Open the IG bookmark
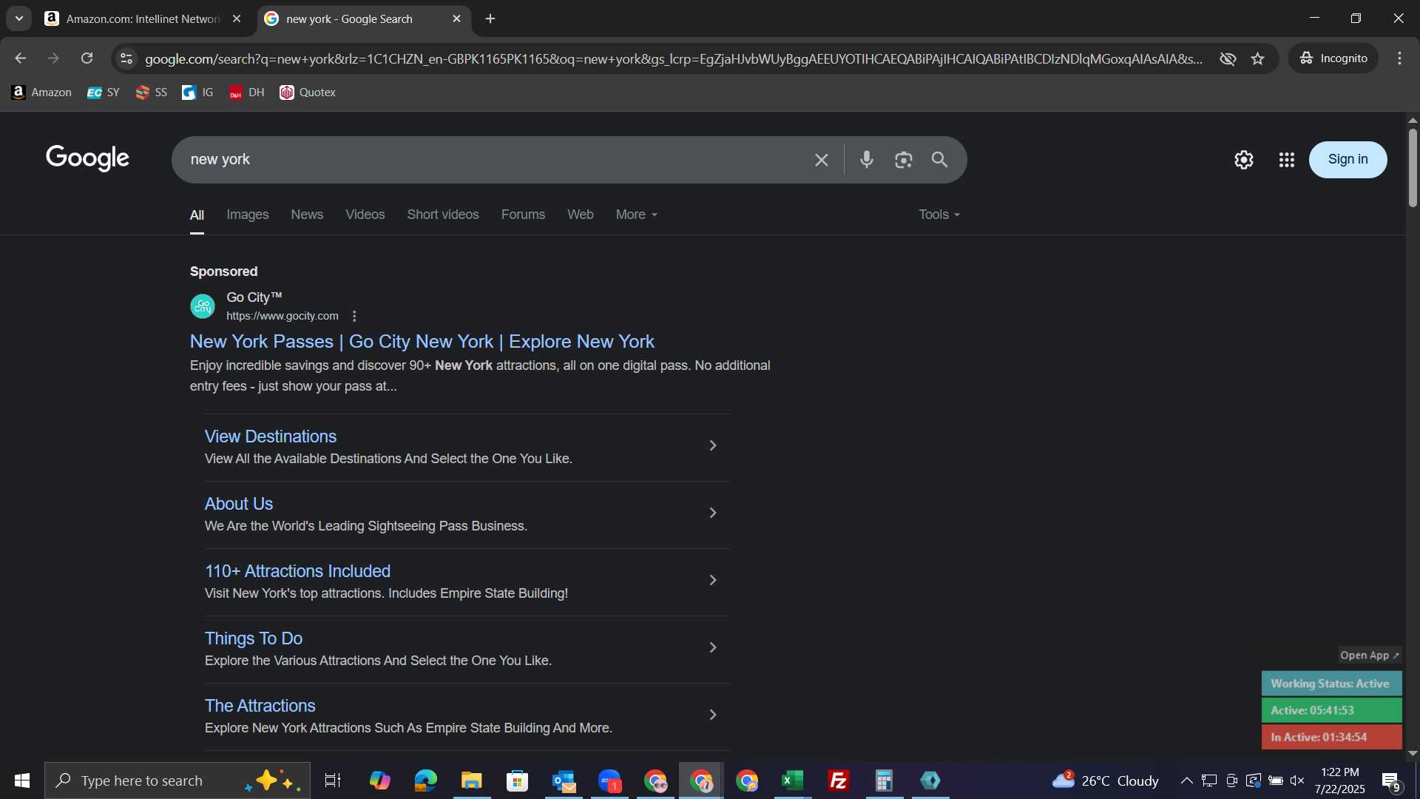 point(197,92)
